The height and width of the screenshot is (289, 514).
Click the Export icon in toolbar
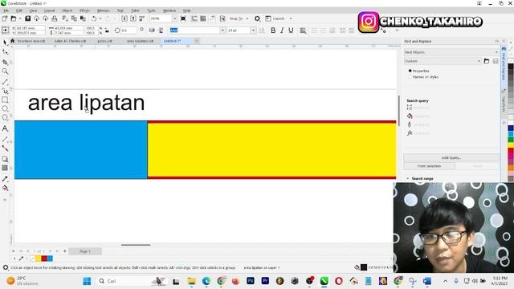(x=133, y=18)
